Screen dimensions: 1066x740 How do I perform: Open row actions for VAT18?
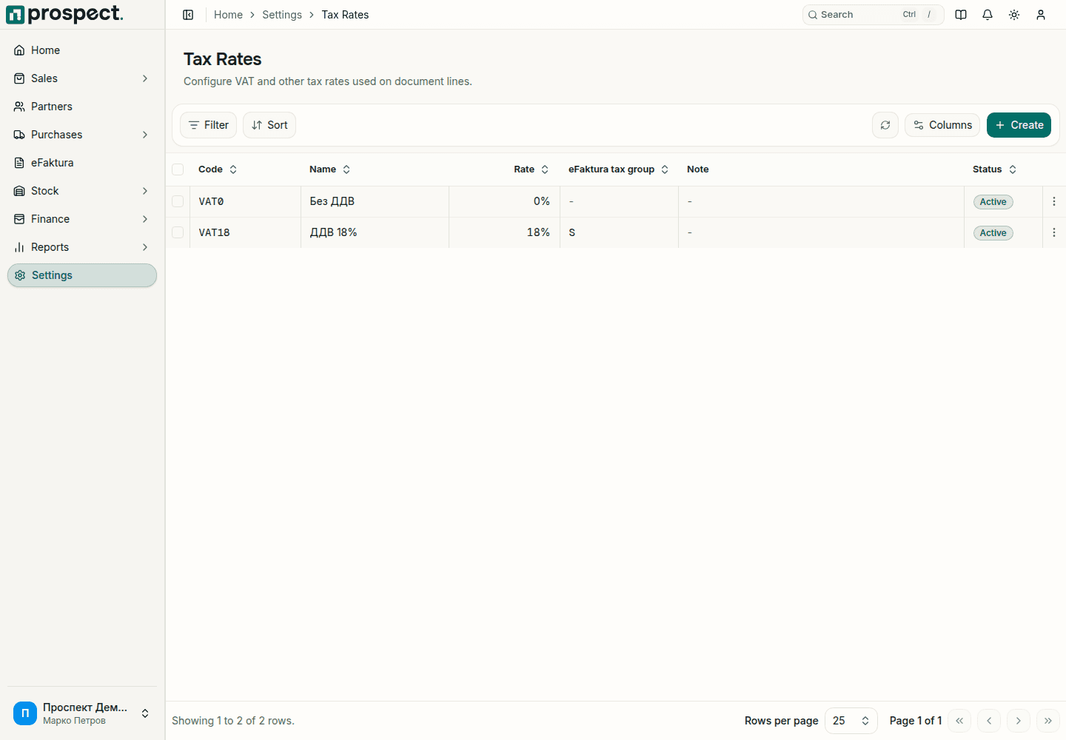tap(1054, 232)
